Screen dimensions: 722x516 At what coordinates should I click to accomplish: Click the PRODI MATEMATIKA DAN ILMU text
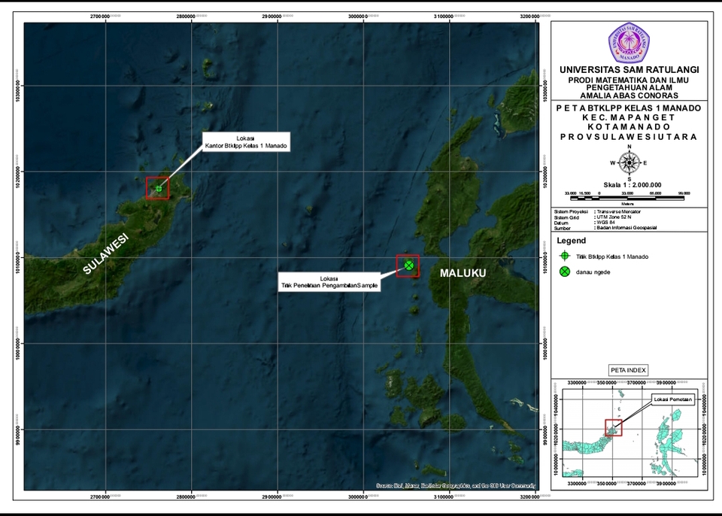click(x=629, y=80)
